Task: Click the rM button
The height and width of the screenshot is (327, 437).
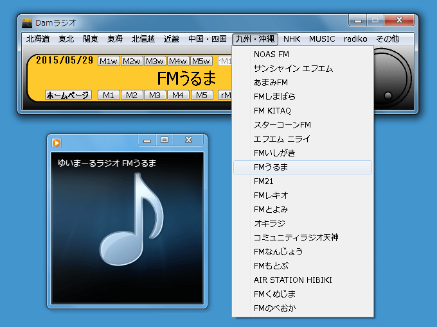Action: (225, 95)
